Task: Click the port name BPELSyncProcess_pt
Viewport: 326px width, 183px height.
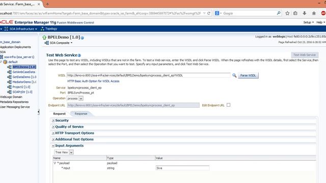Action: point(80,93)
